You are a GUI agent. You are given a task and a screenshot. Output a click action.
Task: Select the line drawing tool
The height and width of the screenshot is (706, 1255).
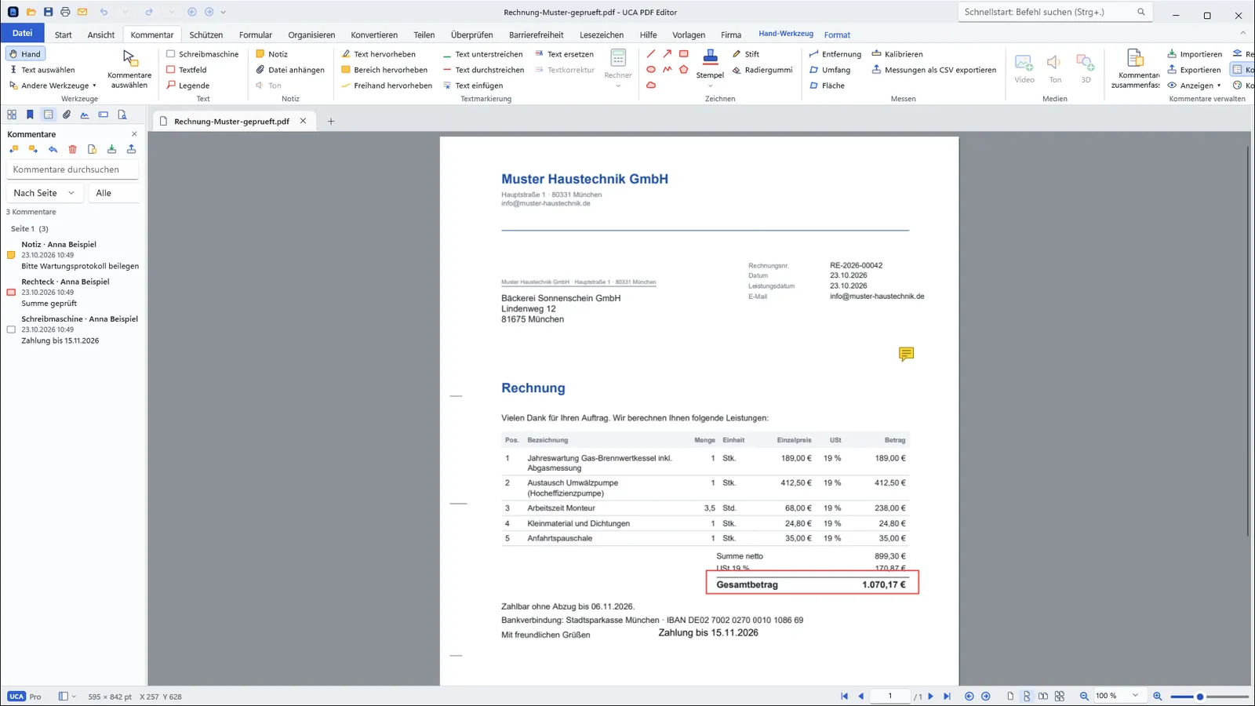[x=651, y=54]
